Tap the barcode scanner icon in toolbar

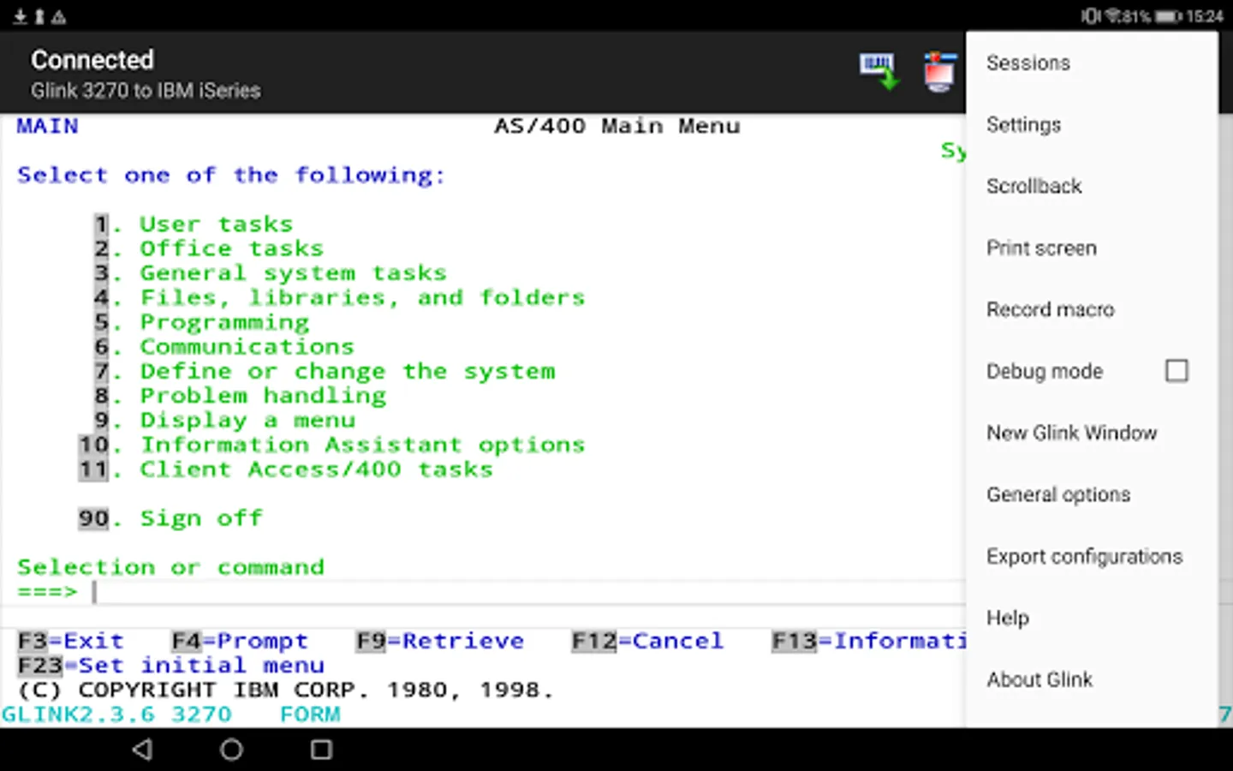[879, 71]
